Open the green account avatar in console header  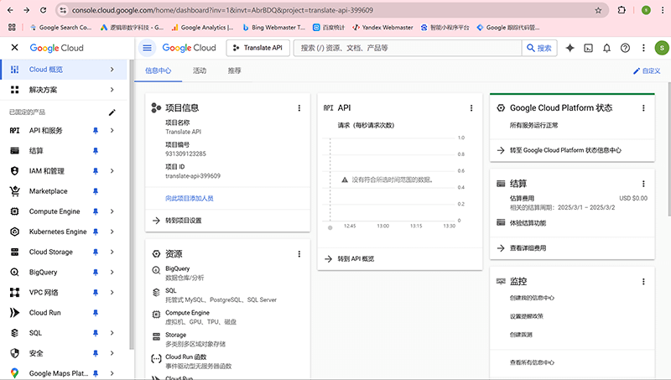click(x=662, y=48)
